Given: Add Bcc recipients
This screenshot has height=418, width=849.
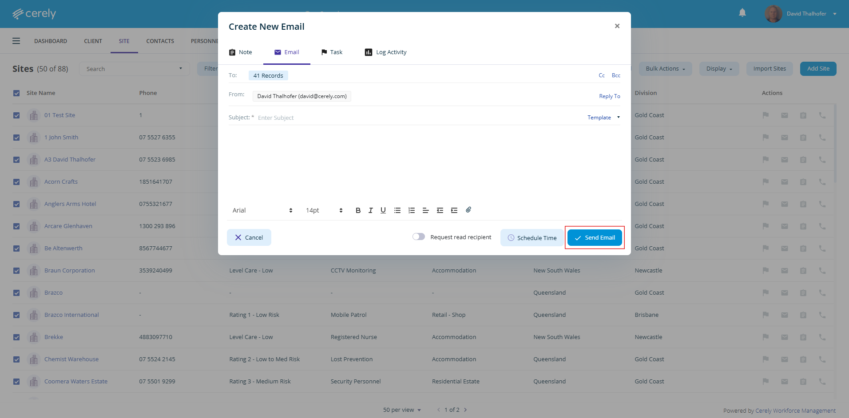Looking at the screenshot, I should click(616, 75).
